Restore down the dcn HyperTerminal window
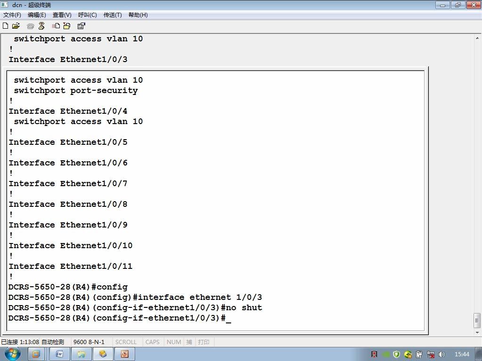This screenshot has width=482, height=361. pos(458,5)
